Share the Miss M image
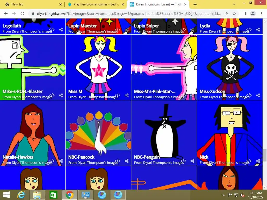 point(127,95)
